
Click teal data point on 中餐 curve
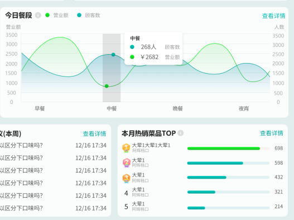113,55
